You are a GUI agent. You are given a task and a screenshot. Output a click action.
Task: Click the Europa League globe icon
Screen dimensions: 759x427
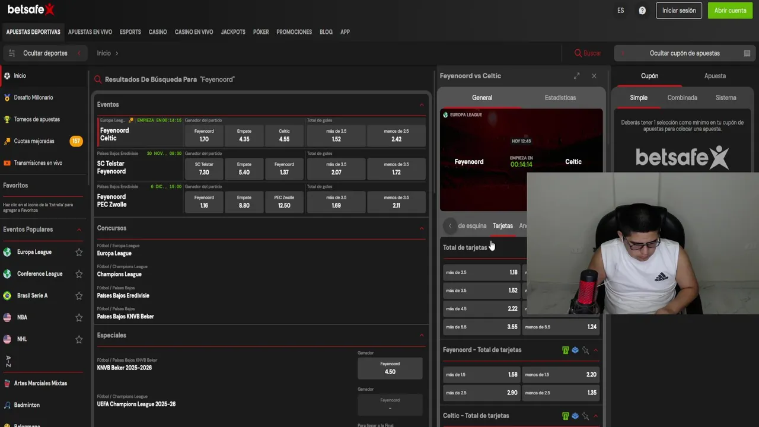(7, 252)
